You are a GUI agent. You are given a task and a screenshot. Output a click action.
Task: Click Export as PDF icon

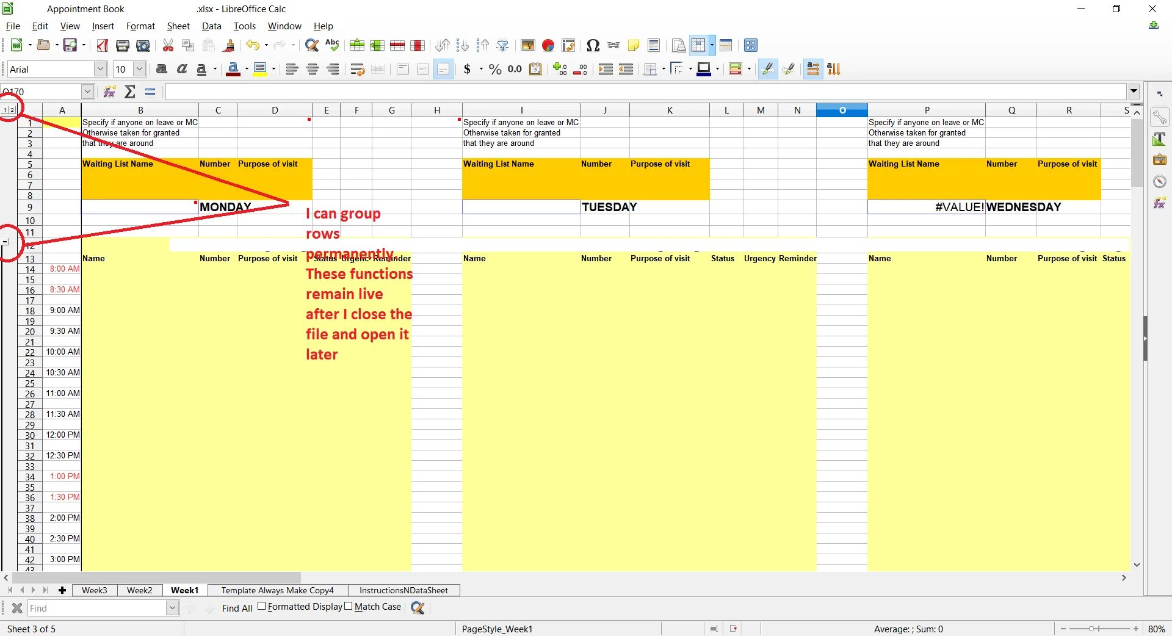(x=103, y=45)
